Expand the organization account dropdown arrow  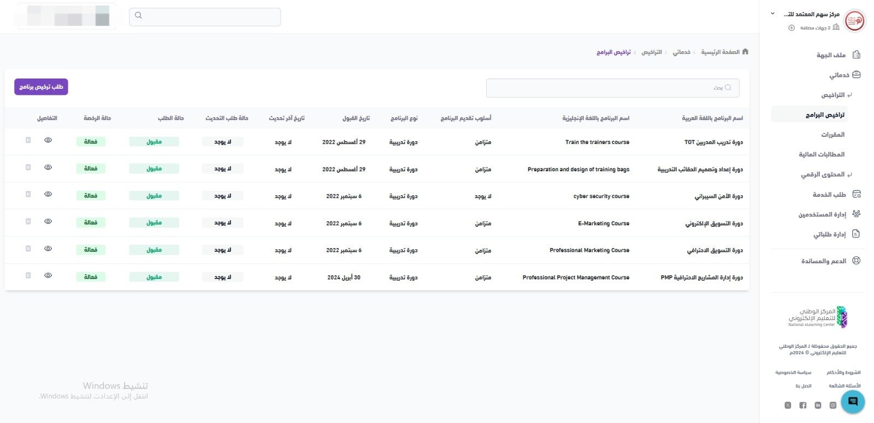[x=772, y=14]
